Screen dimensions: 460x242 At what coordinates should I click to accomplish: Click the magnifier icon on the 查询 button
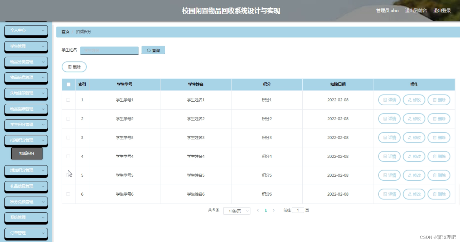148,50
